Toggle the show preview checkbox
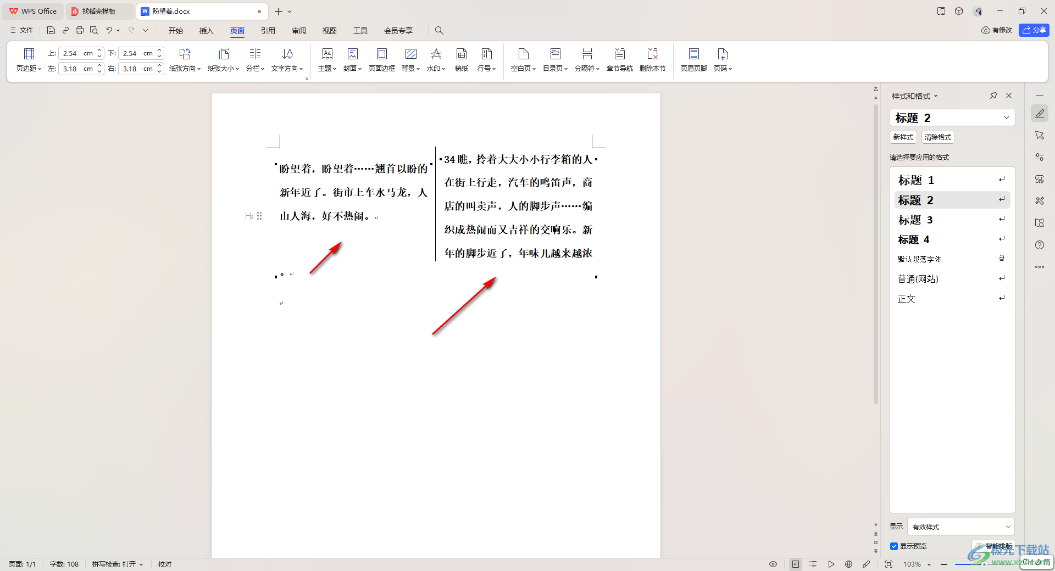This screenshot has width=1055, height=571. (x=894, y=546)
